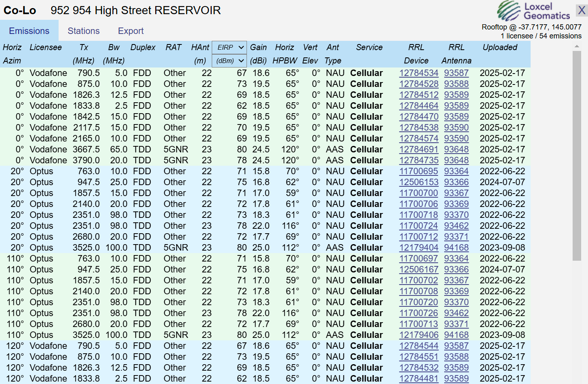The width and height of the screenshot is (588, 384).
Task: Open RRL device link 12784691
Action: click(x=419, y=149)
